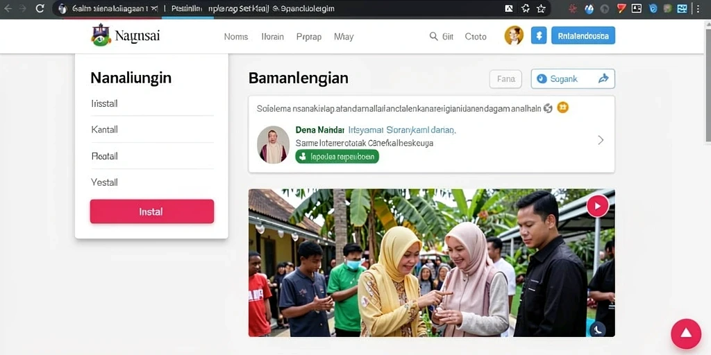Click the gray up-arrow circle extension icon
The image size is (711, 355).
(x=605, y=8)
